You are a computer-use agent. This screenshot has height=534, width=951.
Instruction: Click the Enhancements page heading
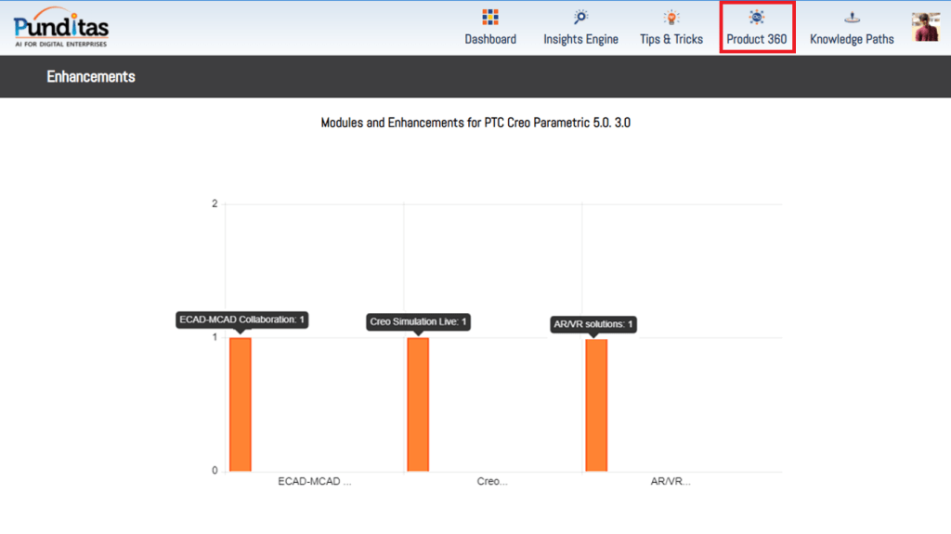(x=91, y=77)
